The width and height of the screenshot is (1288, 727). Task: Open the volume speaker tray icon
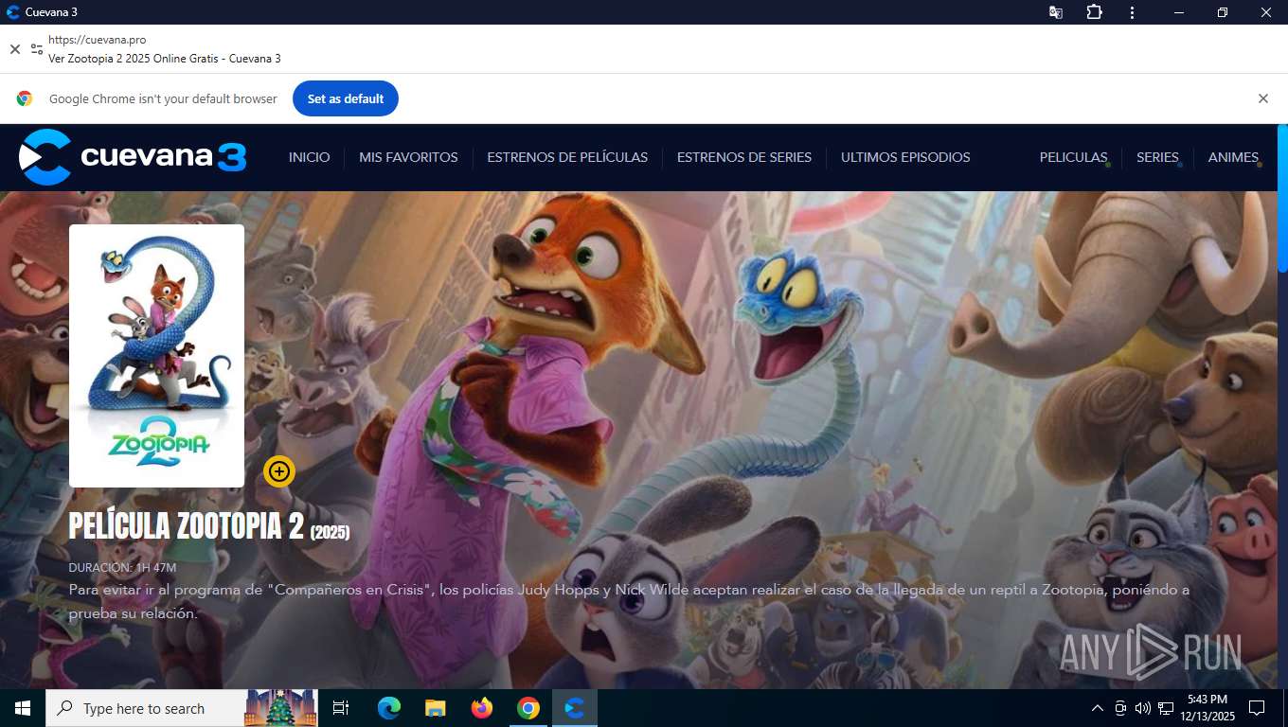click(x=1143, y=708)
